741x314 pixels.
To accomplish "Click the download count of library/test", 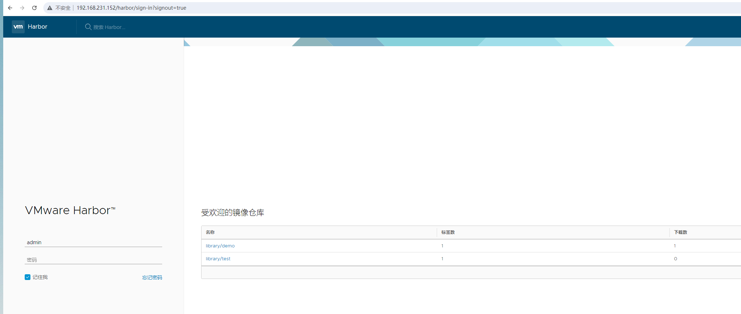I will click(x=675, y=259).
